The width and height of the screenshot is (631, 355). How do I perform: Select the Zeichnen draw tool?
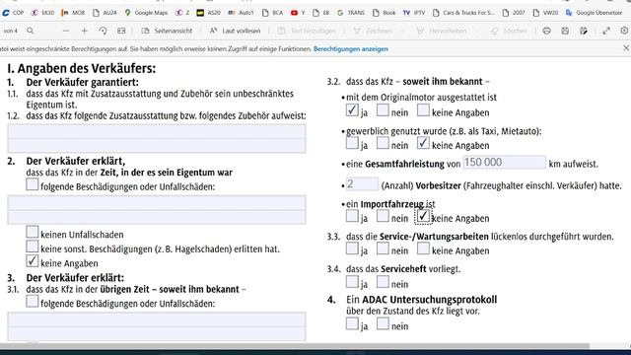point(373,31)
